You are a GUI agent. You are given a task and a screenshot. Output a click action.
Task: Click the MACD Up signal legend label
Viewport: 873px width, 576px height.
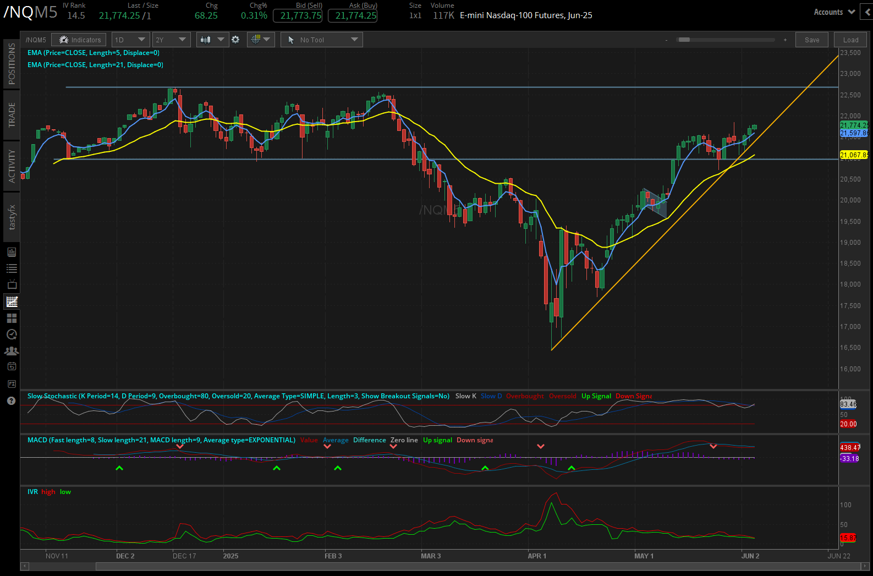click(x=437, y=440)
